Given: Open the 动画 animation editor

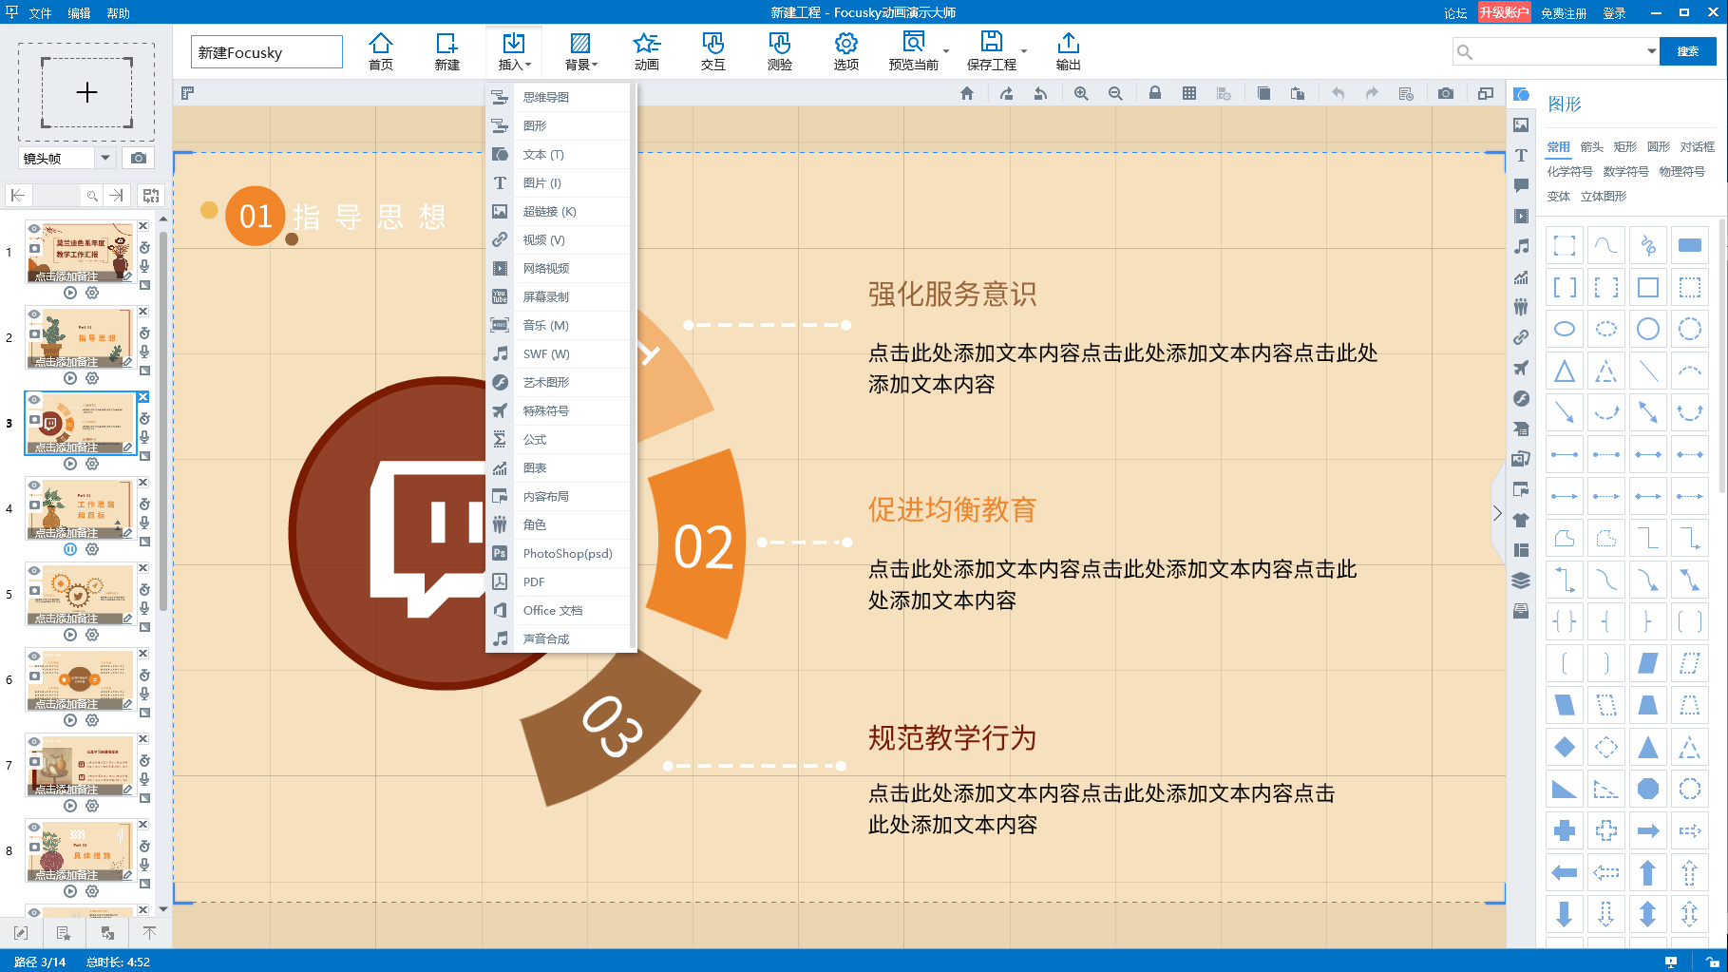Looking at the screenshot, I should (647, 51).
